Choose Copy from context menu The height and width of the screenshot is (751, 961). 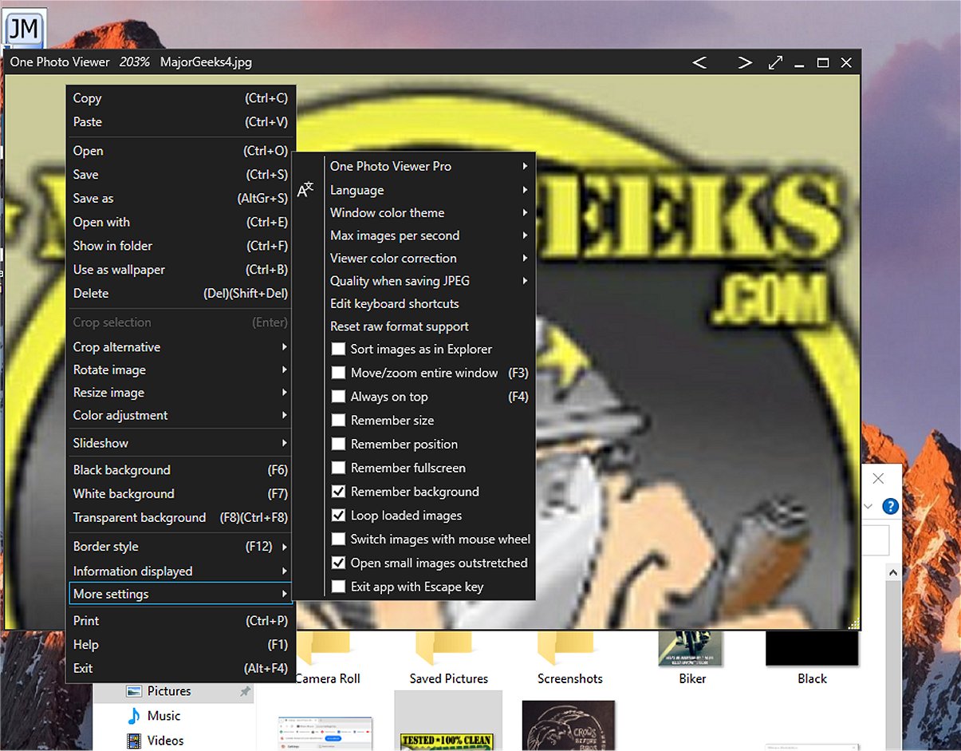[180, 98]
